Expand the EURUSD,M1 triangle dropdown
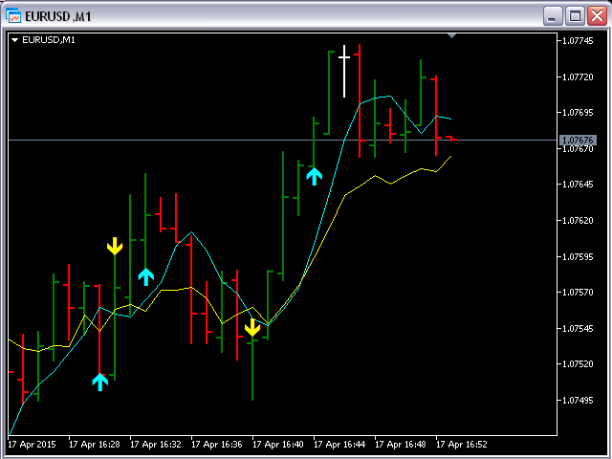Image resolution: width=612 pixels, height=459 pixels. 15,40
